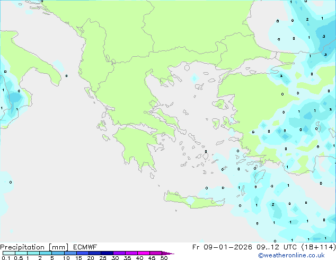Image resolution: width=336 pixels, height=260 pixels.
Task: Click the weatheronline.co.uk copyright link
Action: tap(291, 255)
